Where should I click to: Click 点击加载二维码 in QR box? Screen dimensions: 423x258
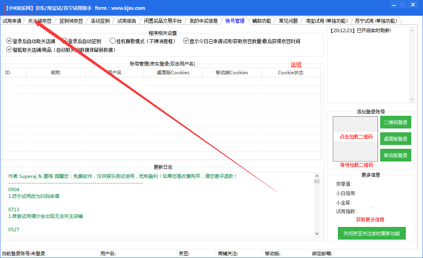[x=356, y=137]
